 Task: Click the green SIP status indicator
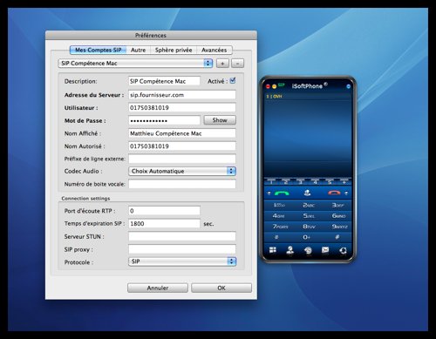[x=281, y=85]
